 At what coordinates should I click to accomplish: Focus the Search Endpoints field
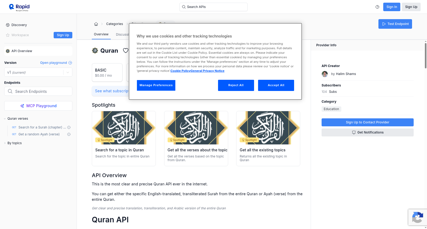point(38,91)
